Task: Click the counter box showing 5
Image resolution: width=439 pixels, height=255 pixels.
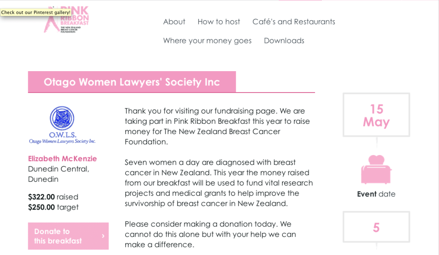Action: click(376, 227)
